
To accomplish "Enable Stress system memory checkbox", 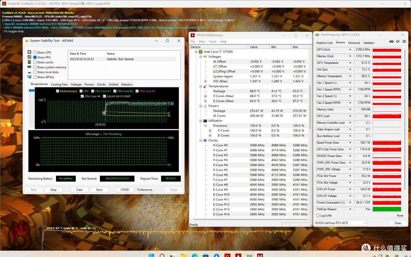I will (x=35, y=67).
